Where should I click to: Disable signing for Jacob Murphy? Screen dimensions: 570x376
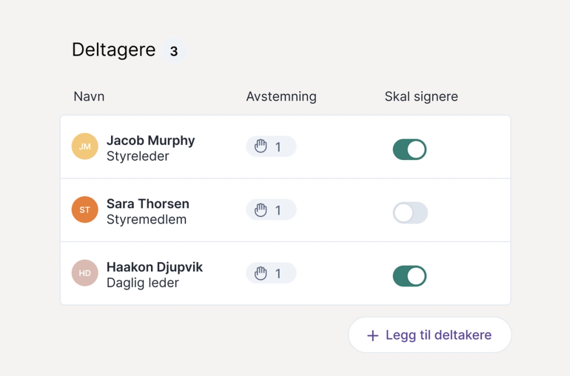tap(410, 149)
